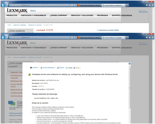
Task: Click the search magnifier in the lower address bar
Action: point(70,38)
